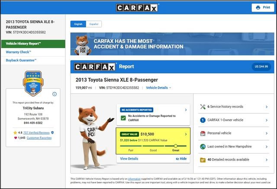The image size is (277, 189).
Task: Click the personal vehicle car icon
Action: click(x=203, y=133)
